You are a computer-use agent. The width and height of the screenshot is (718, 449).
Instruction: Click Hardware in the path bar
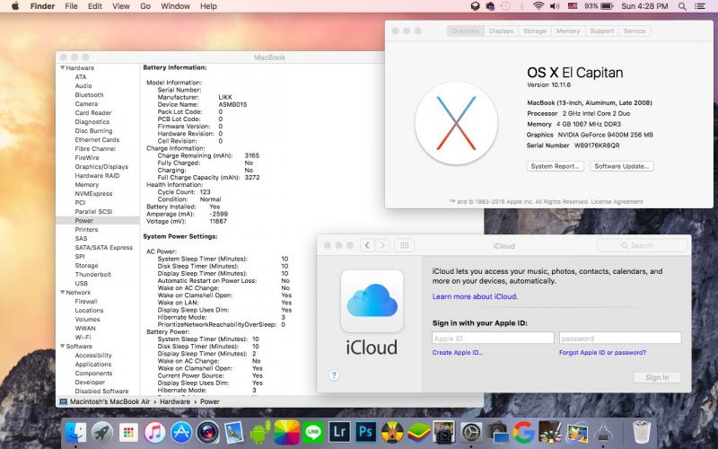tap(174, 401)
